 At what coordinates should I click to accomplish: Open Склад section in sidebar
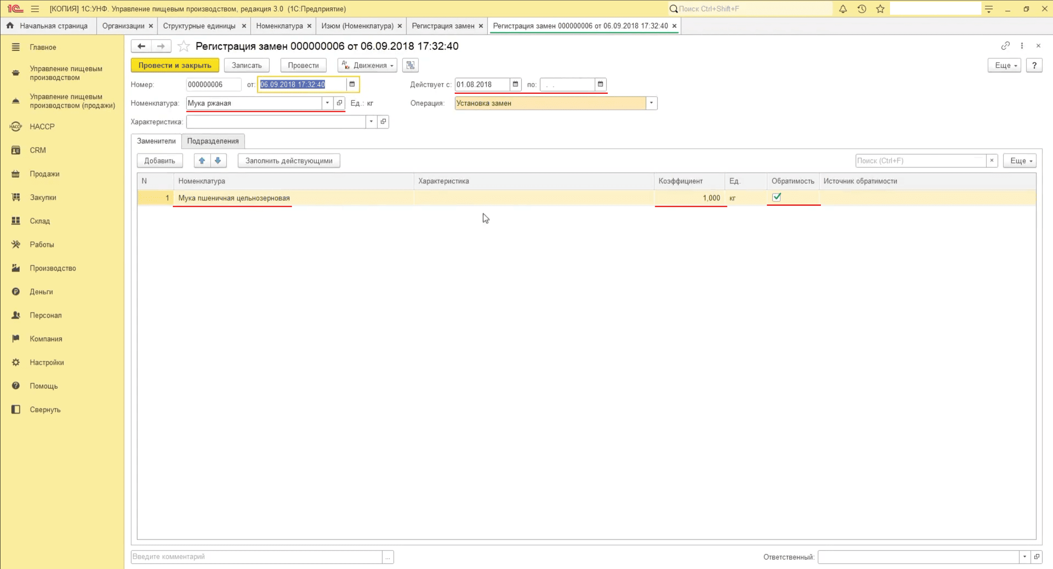[40, 221]
